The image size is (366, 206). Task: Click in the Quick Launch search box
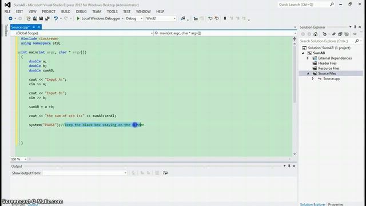coord(304,5)
